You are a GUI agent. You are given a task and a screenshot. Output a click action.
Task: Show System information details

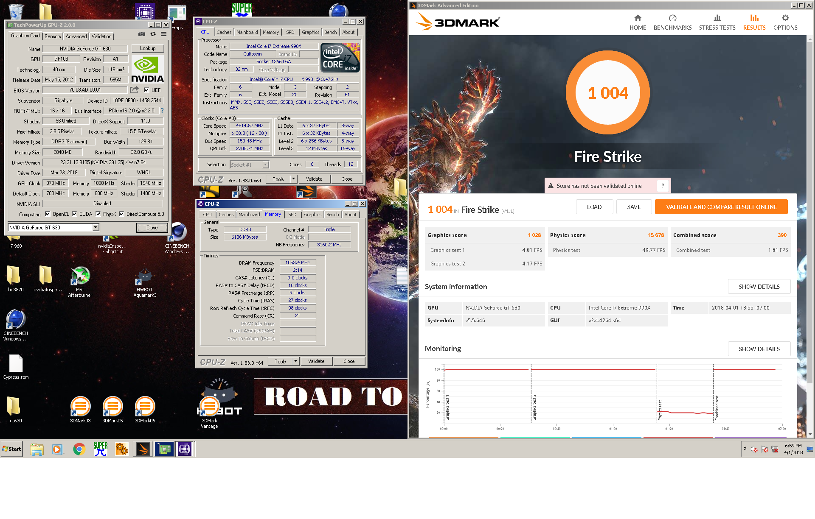point(759,287)
